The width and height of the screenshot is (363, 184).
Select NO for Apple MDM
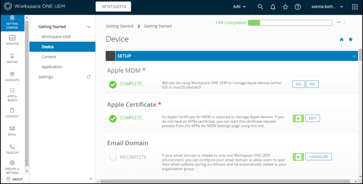click(299, 84)
